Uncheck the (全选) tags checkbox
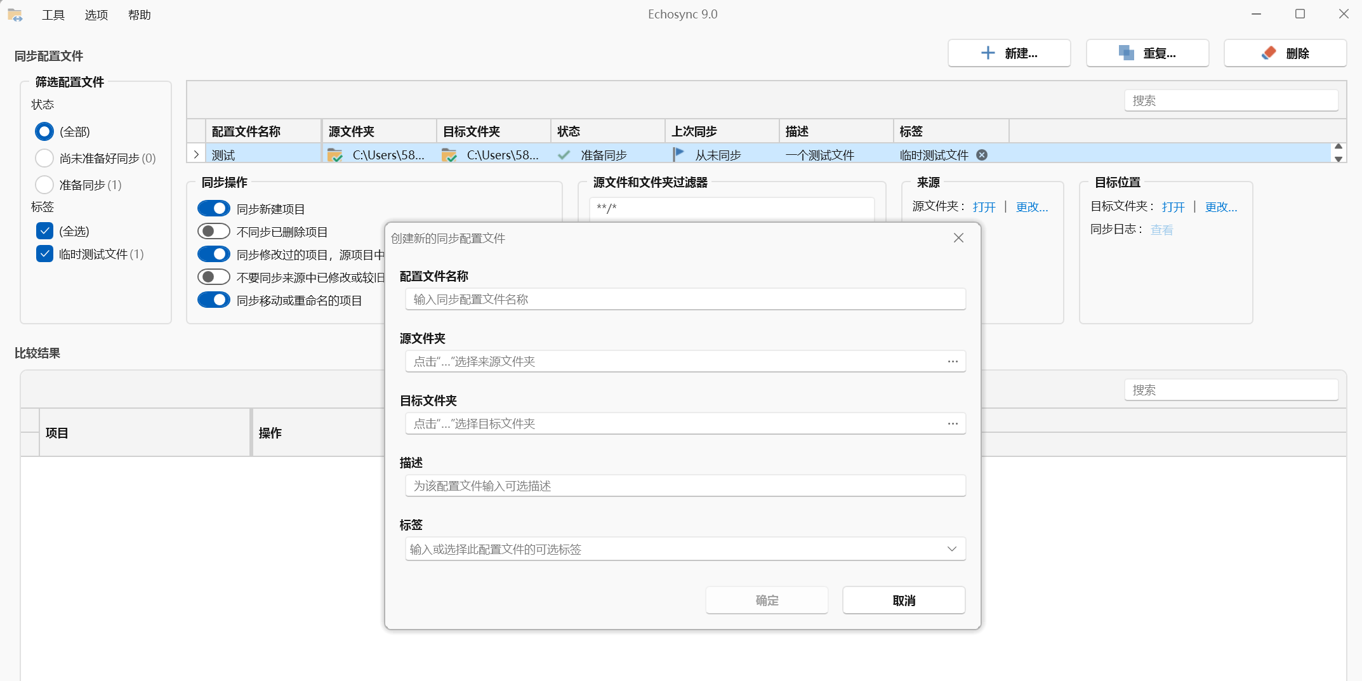Image resolution: width=1362 pixels, height=681 pixels. (x=44, y=231)
